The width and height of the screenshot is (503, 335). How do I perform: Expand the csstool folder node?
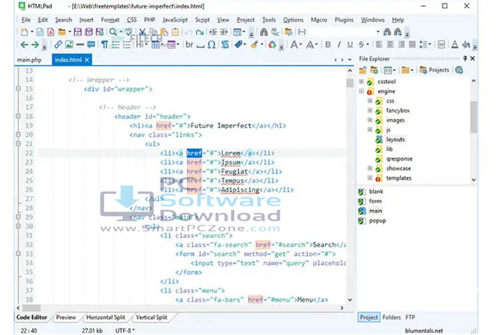[361, 82]
